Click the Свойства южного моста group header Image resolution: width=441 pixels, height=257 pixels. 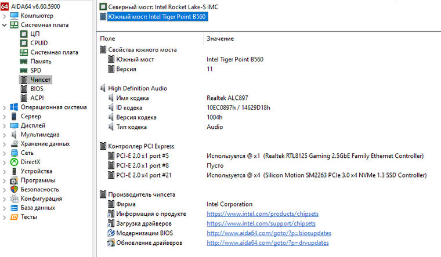142,50
